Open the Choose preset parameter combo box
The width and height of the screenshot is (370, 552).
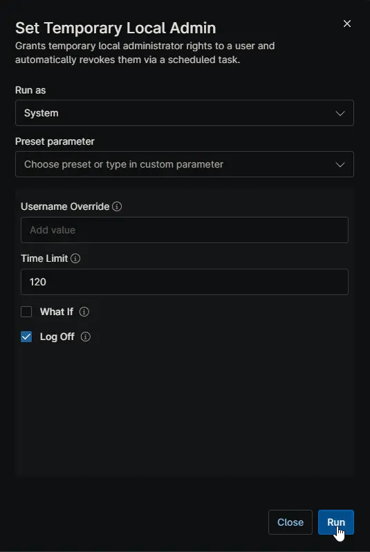(x=185, y=164)
